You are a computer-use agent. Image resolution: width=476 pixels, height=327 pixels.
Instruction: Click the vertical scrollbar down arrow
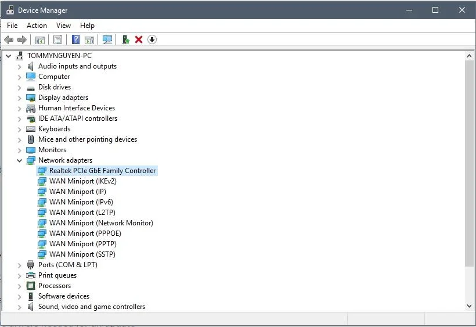point(469,306)
